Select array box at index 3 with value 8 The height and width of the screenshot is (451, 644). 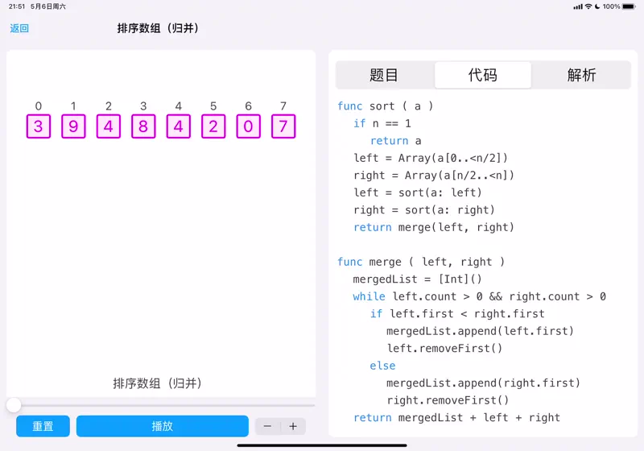pyautogui.click(x=143, y=126)
